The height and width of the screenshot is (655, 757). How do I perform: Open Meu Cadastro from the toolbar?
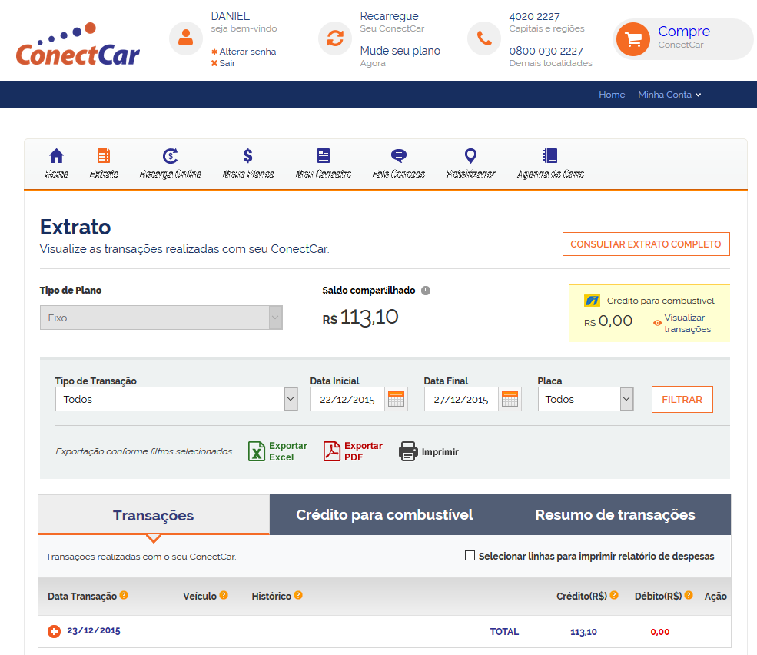click(324, 163)
